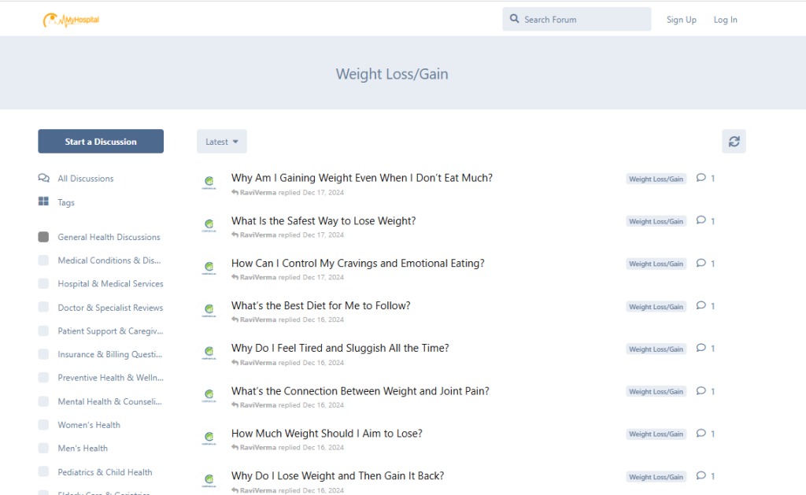Click the Sign Up link
The image size is (806, 495).
(681, 20)
